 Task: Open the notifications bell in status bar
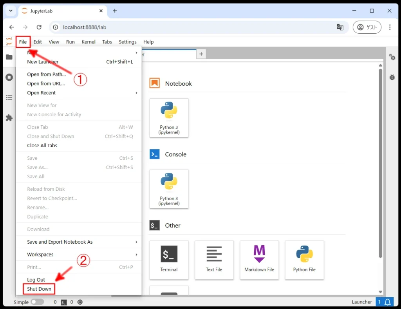[x=388, y=302]
